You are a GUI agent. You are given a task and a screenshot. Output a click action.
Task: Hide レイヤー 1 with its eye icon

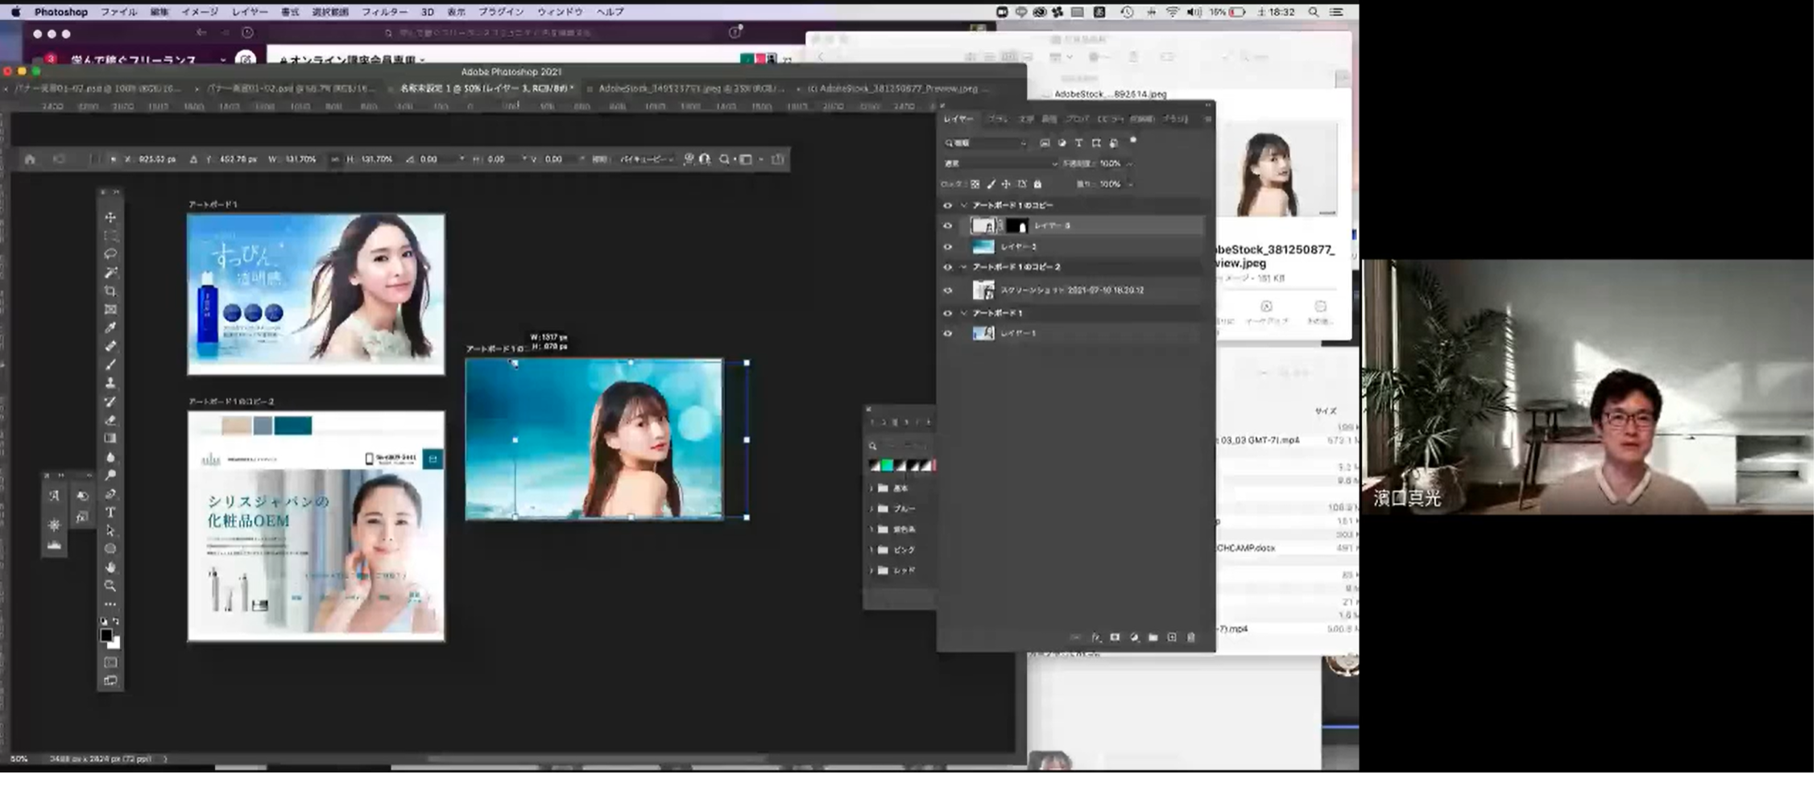948,333
